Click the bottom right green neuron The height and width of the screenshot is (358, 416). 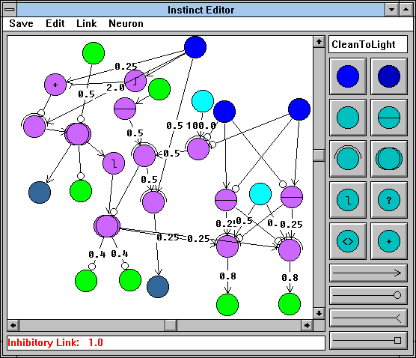click(x=290, y=304)
